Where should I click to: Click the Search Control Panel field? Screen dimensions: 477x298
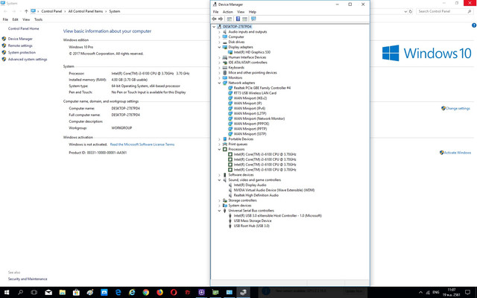[444, 11]
